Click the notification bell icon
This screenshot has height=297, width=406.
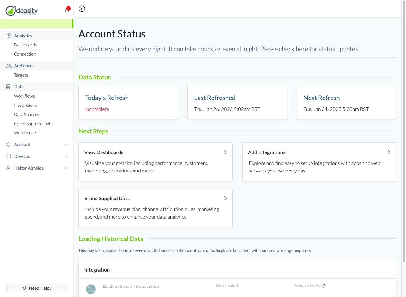pyautogui.click(x=67, y=10)
